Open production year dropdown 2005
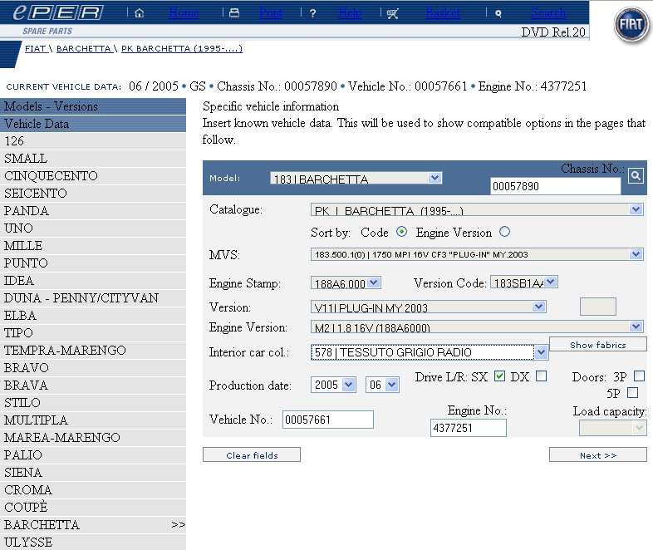Screen dimensions: 653x550 click(x=333, y=385)
